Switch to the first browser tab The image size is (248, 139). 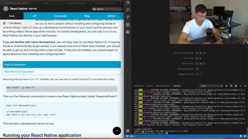[x=15, y=3]
